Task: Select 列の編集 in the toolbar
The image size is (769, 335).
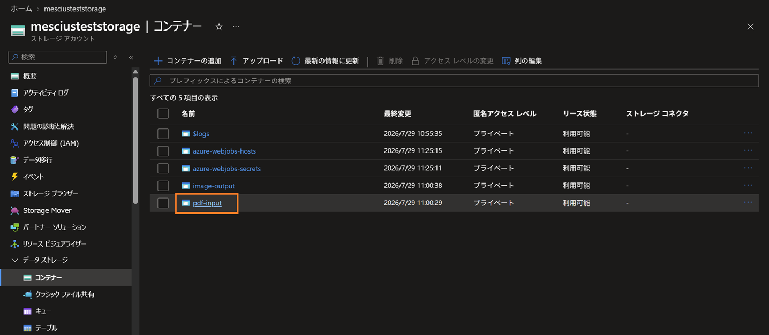Action: point(522,61)
